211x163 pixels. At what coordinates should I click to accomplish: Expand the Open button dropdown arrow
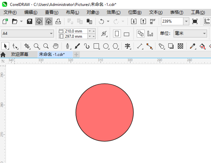[x=21, y=21]
